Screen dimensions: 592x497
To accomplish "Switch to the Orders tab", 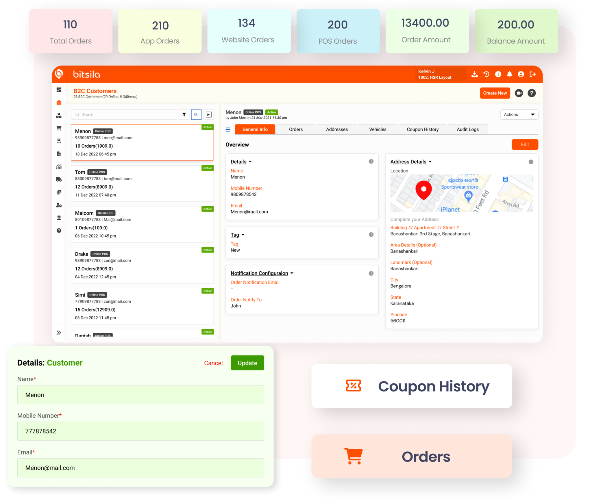I will click(295, 129).
